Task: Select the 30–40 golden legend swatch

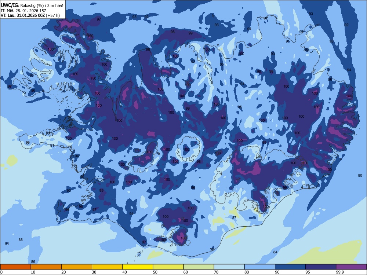Action: (x=107, y=267)
